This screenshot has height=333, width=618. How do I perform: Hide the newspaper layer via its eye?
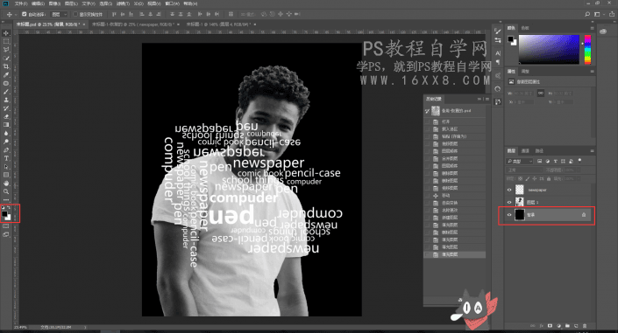click(509, 190)
